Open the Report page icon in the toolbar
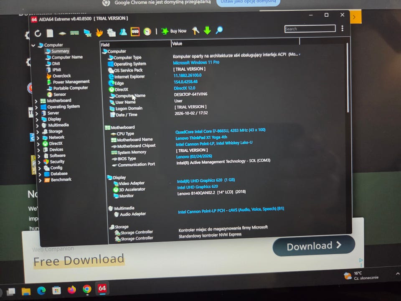The width and height of the screenshot is (401, 301). [x=50, y=33]
